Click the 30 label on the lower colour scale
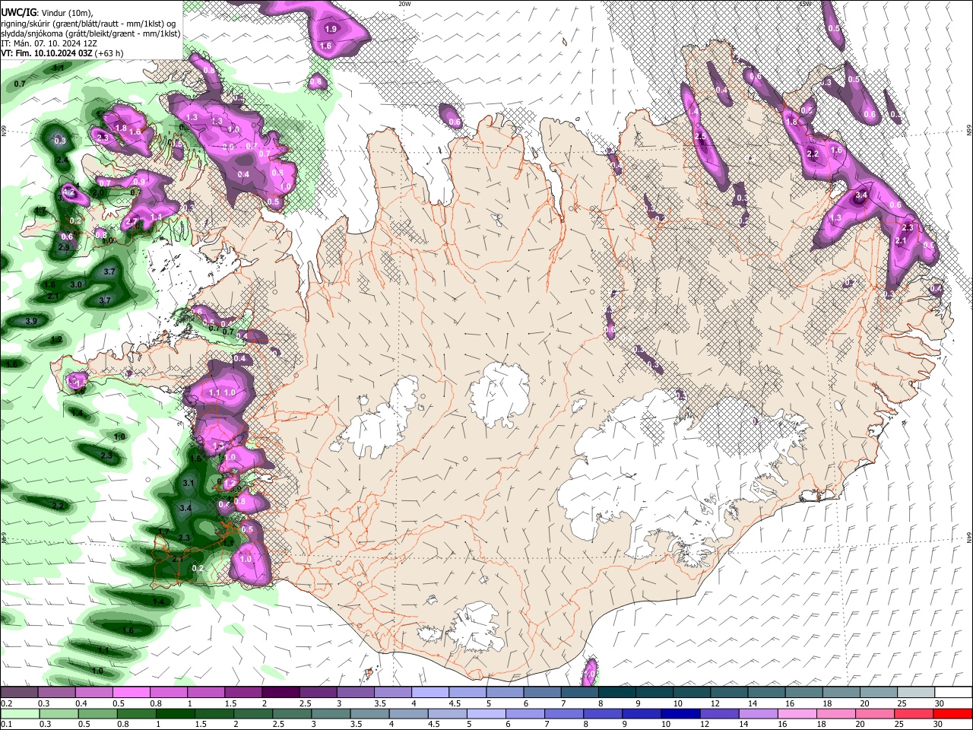This screenshot has height=730, width=973. pyautogui.click(x=940, y=724)
